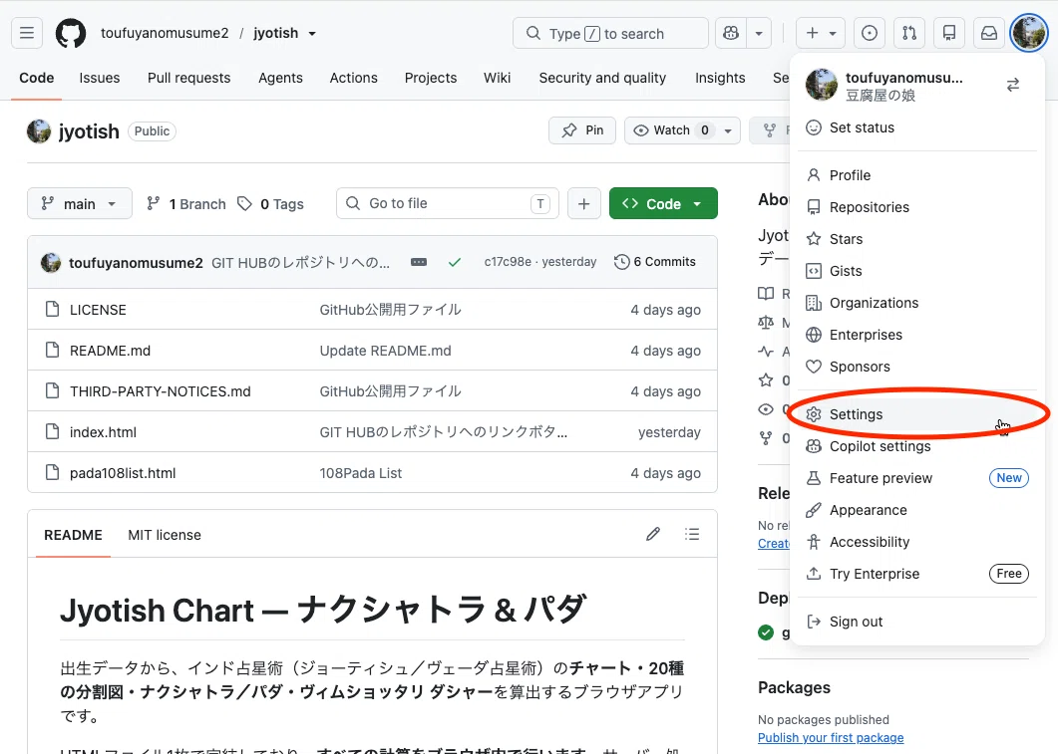Expand the commit message ellipsis
This screenshot has height=754, width=1058.
(x=419, y=262)
